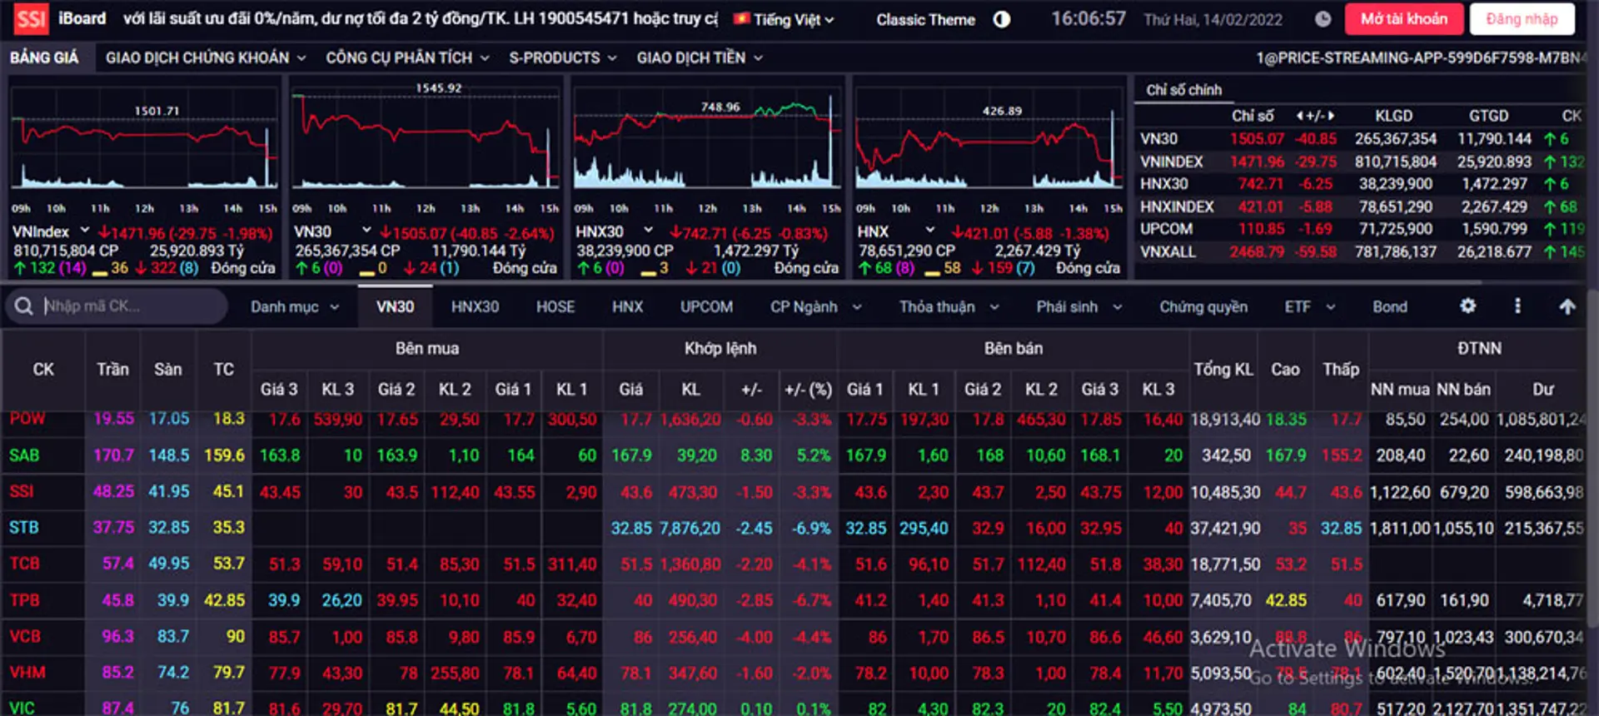Viewport: 1599px width, 716px height.
Task: Click the Vietnam flag language icon
Action: (x=741, y=18)
